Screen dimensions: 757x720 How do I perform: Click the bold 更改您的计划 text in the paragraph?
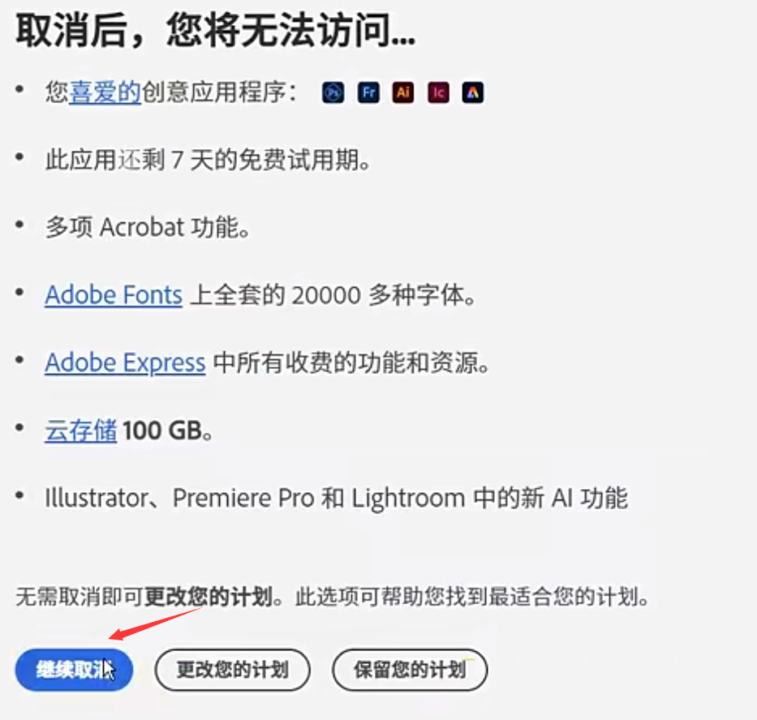click(209, 597)
